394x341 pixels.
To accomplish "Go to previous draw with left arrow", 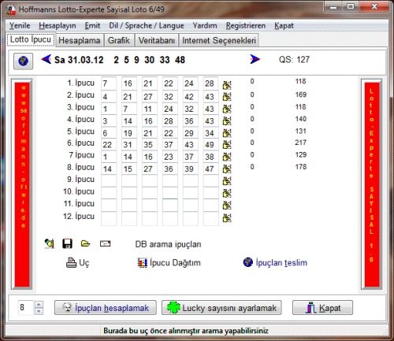I will coord(46,59).
